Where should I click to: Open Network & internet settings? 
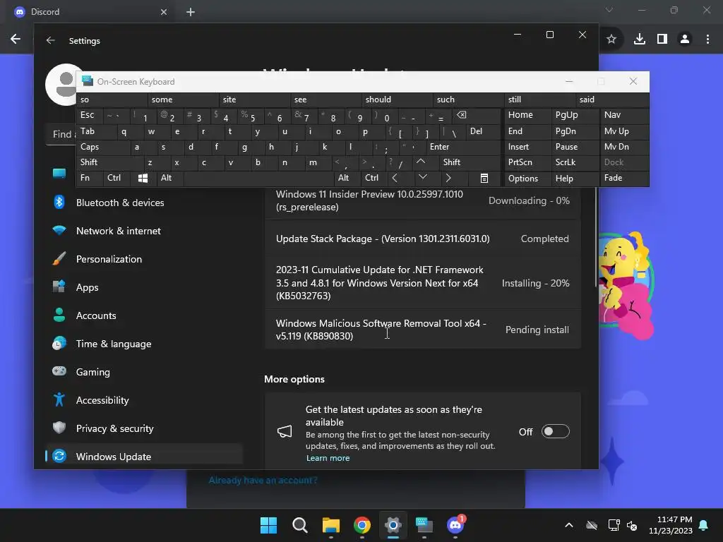(144, 231)
